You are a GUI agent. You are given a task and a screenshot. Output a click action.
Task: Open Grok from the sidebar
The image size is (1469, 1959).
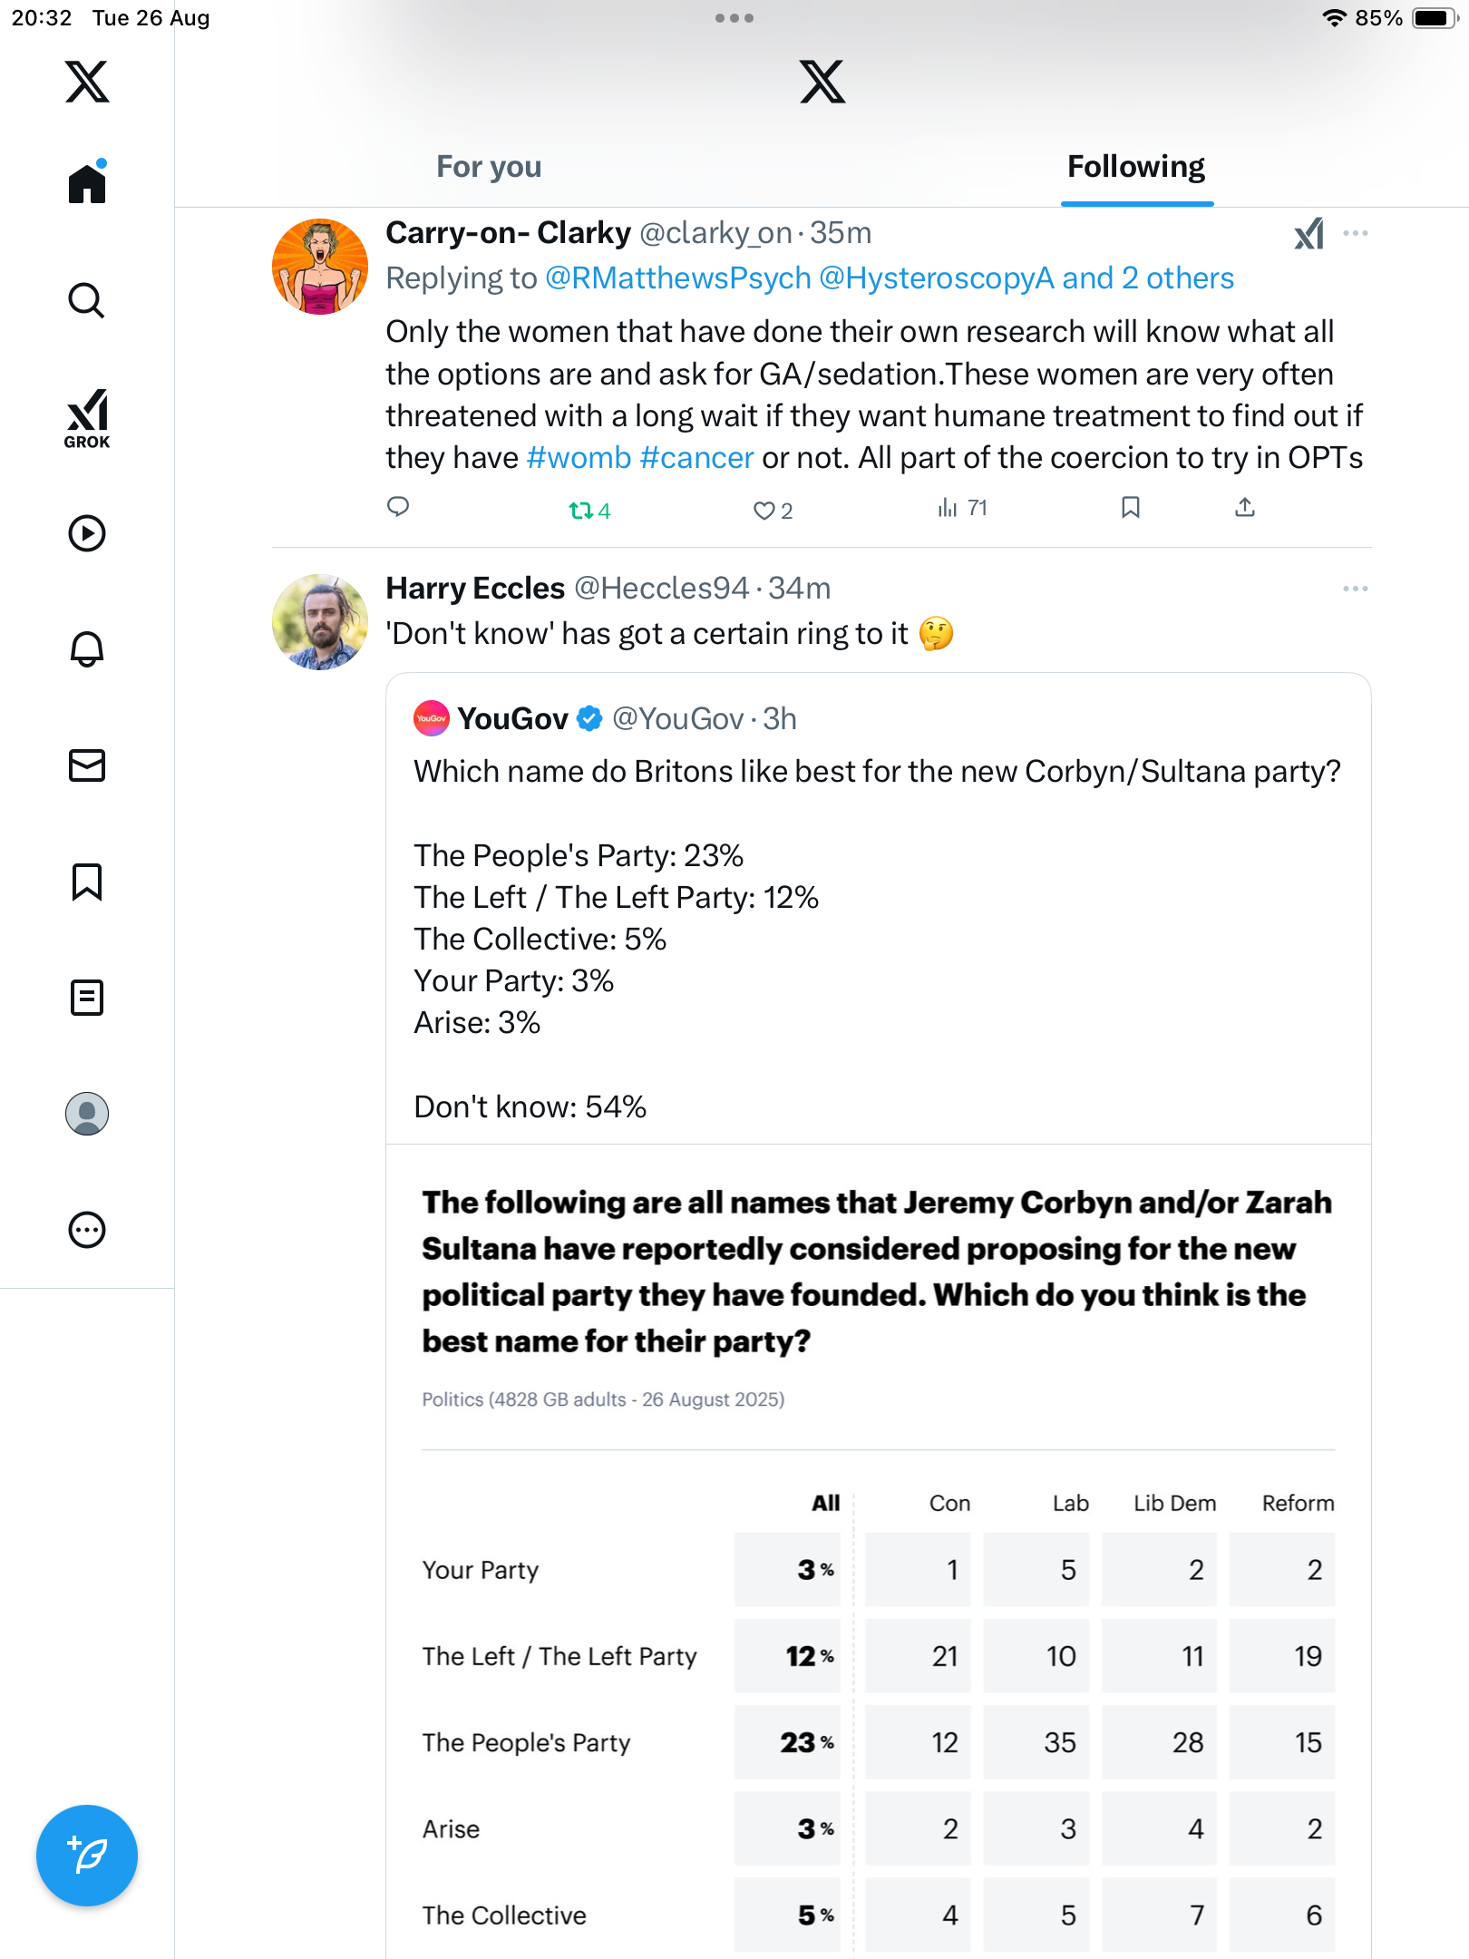pos(87,418)
